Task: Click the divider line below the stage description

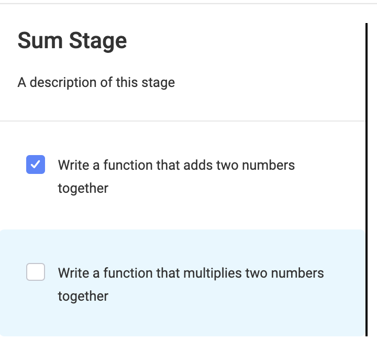Action: (x=183, y=121)
